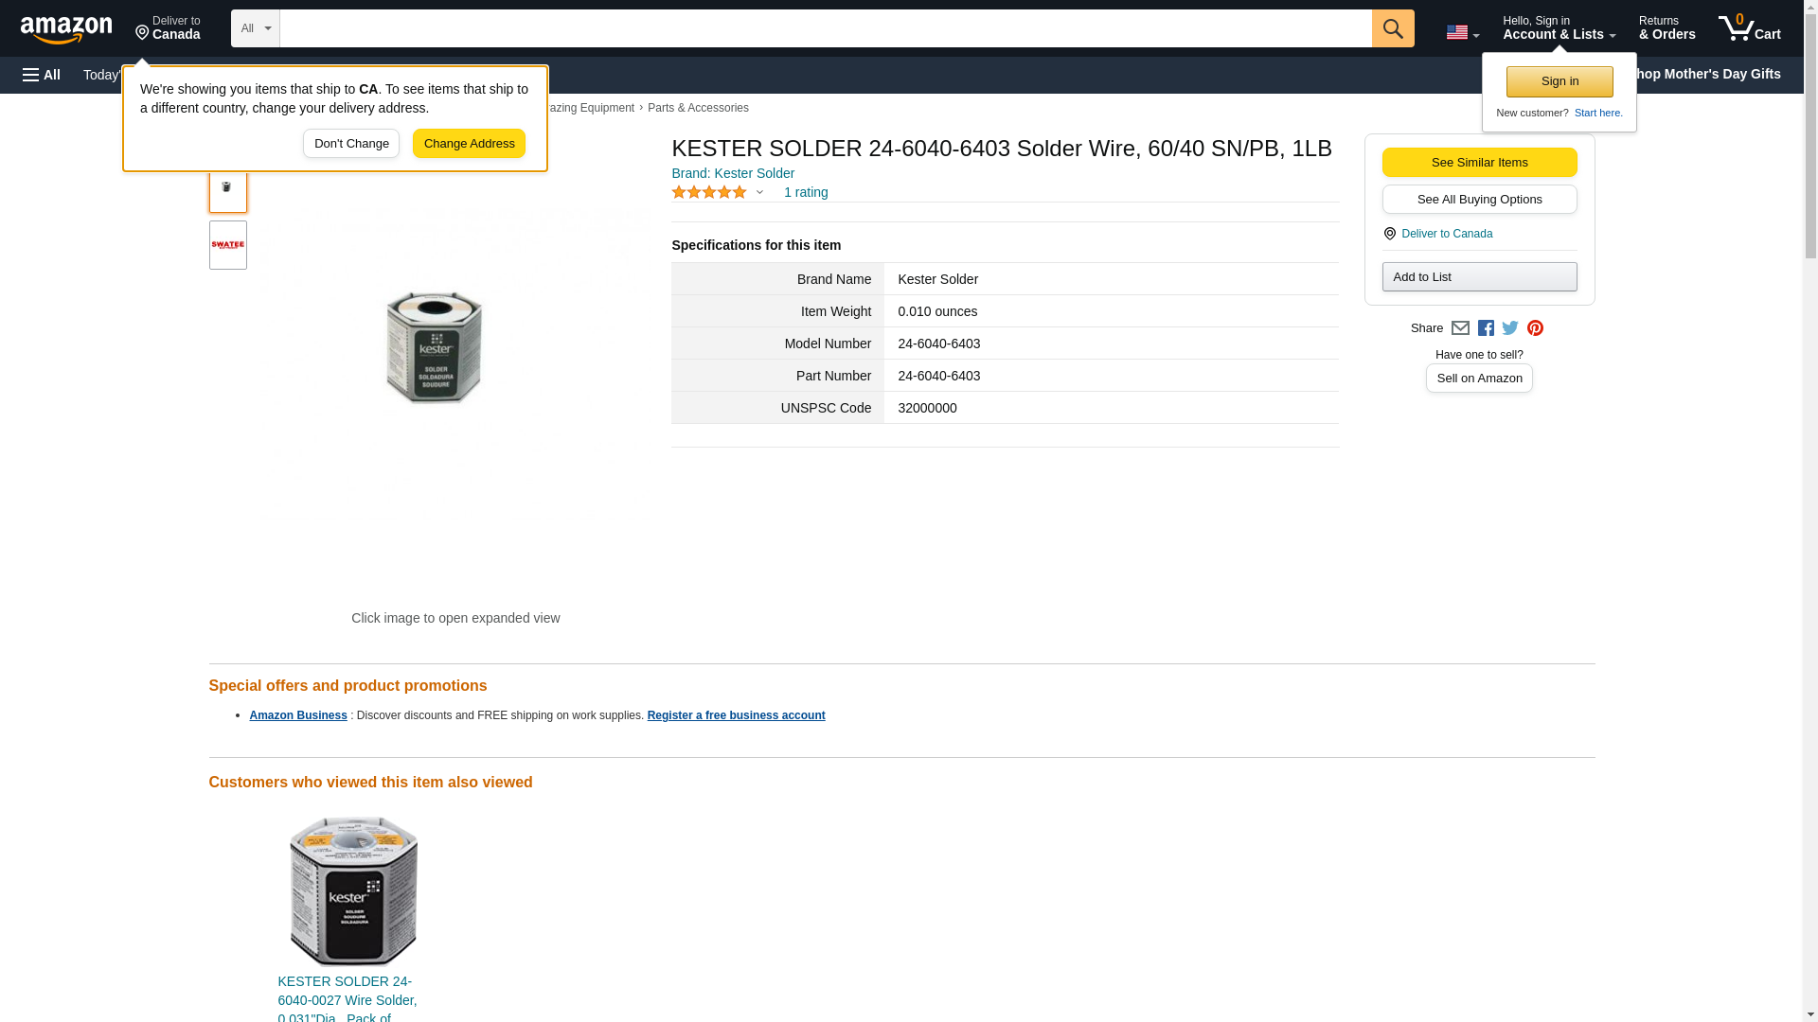This screenshot has height=1022, width=1818.
Task: Click the Amazon logo
Action: click(x=66, y=29)
